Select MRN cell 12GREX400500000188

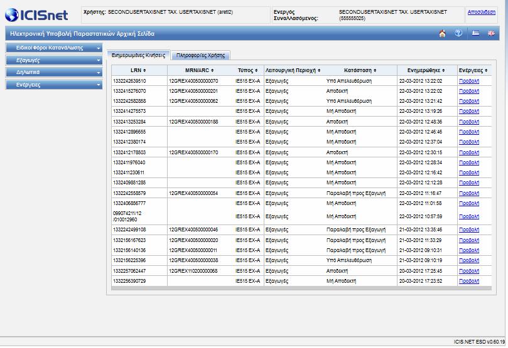[x=193, y=122]
